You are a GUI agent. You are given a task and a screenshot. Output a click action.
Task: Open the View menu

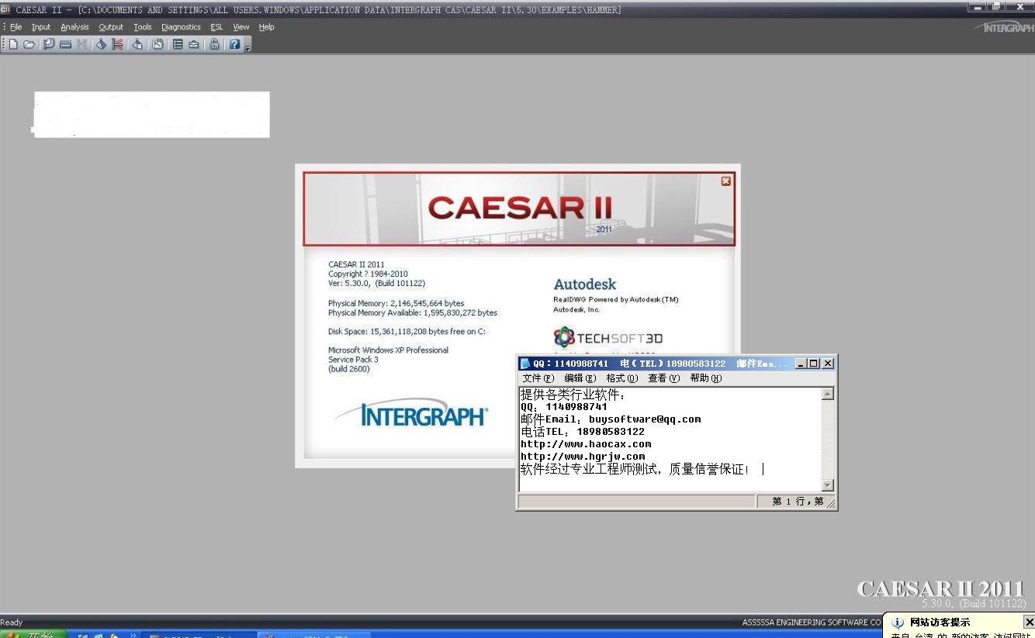click(241, 27)
